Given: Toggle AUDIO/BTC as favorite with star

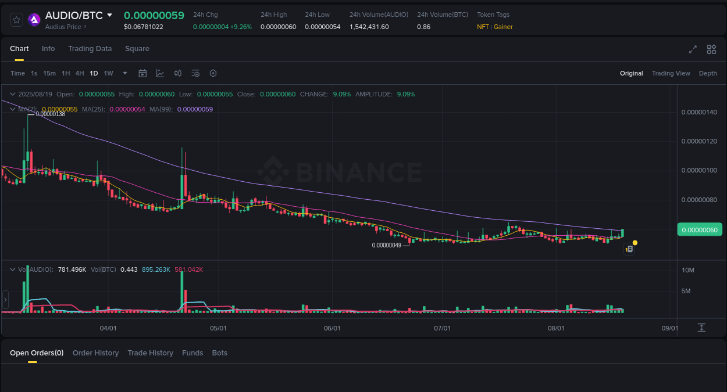Looking at the screenshot, I should point(16,19).
